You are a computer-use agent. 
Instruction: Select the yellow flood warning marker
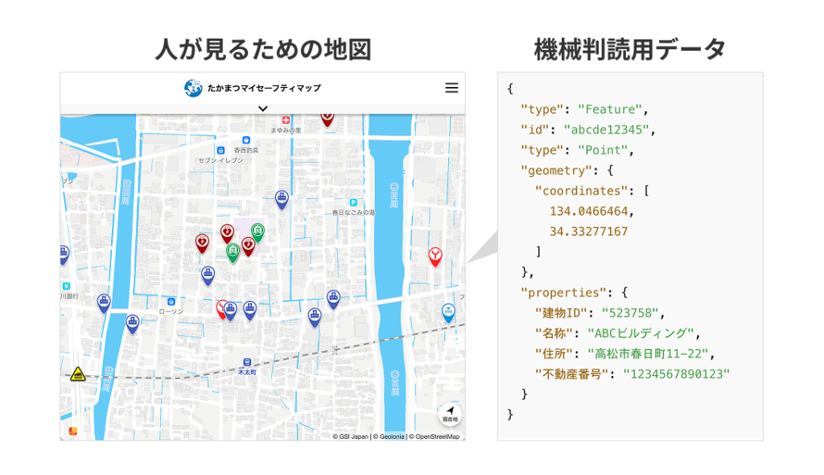click(77, 374)
